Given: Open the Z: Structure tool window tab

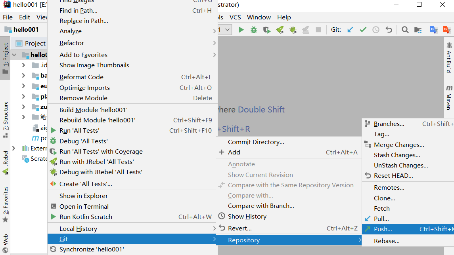Looking at the screenshot, I should pyautogui.click(x=5, y=120).
